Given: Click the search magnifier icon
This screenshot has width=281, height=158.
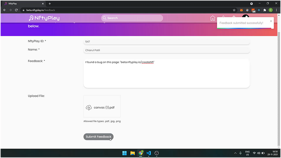Looking at the screenshot, I should pyautogui.click(x=104, y=18).
